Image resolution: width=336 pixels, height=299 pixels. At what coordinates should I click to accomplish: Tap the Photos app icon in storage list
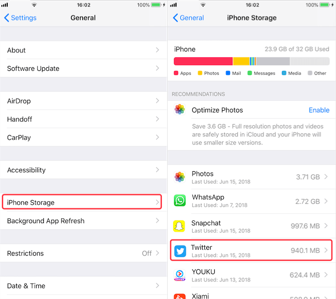tap(180, 177)
